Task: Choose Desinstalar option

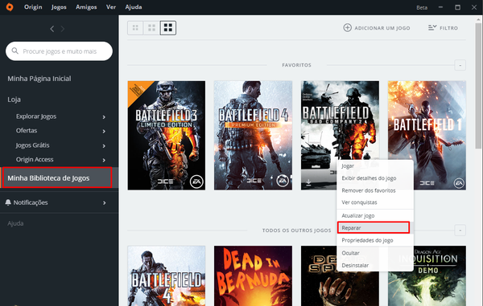Action: pyautogui.click(x=375, y=266)
